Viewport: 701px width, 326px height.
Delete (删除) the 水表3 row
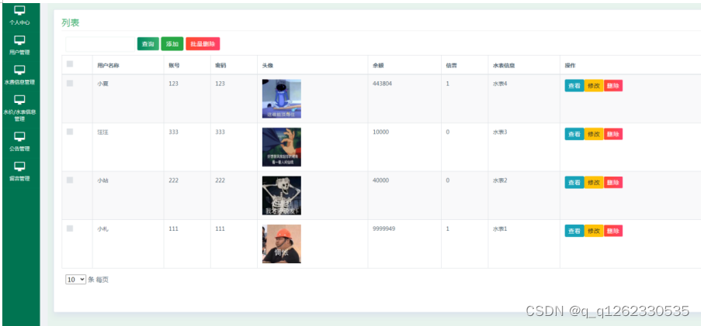[x=613, y=134]
